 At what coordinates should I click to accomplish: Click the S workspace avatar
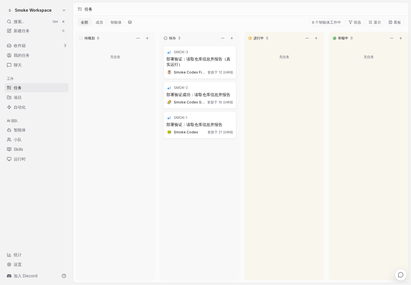[10, 10]
